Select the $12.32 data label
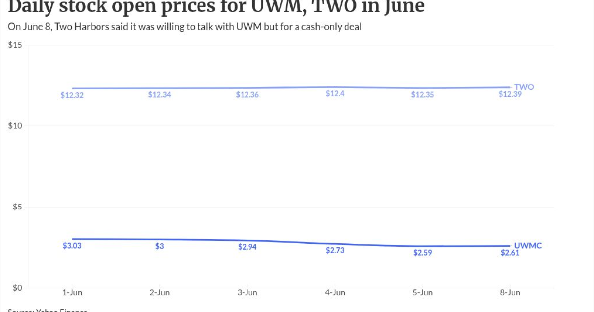 tap(72, 95)
